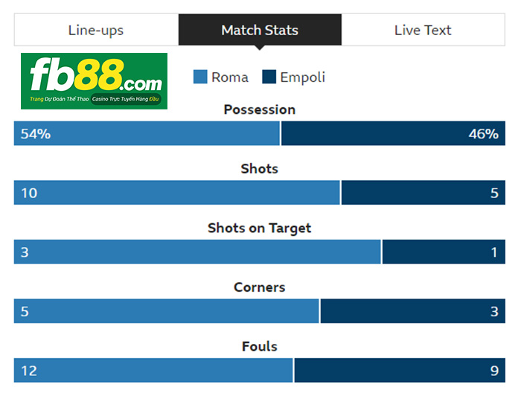Click Roma's 5 corners bar
The width and height of the screenshot is (521, 399).
(x=167, y=311)
